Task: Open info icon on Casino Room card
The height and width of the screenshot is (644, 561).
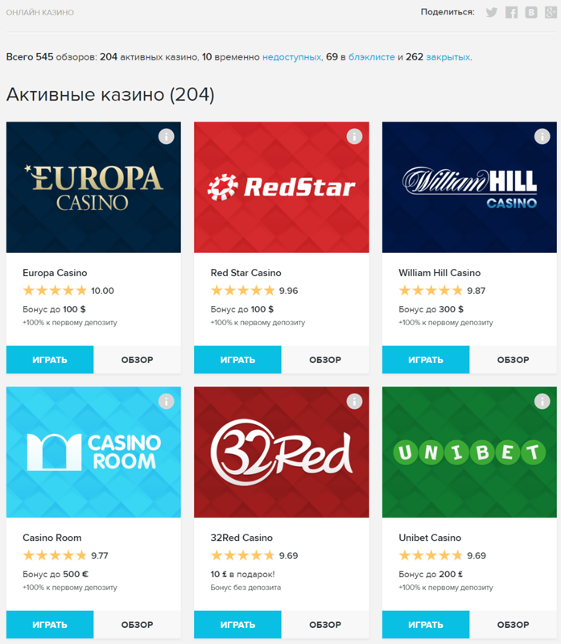Action: pos(167,401)
